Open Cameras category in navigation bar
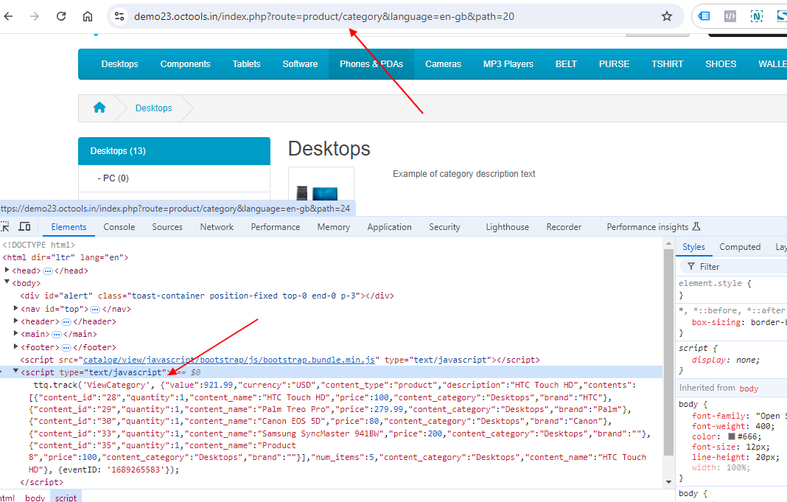787x502 pixels. (x=443, y=63)
